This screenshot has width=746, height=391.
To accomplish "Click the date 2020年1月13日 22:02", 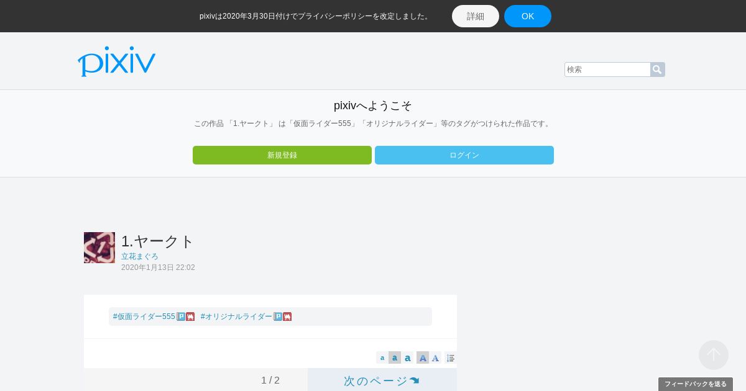I will coord(158,267).
